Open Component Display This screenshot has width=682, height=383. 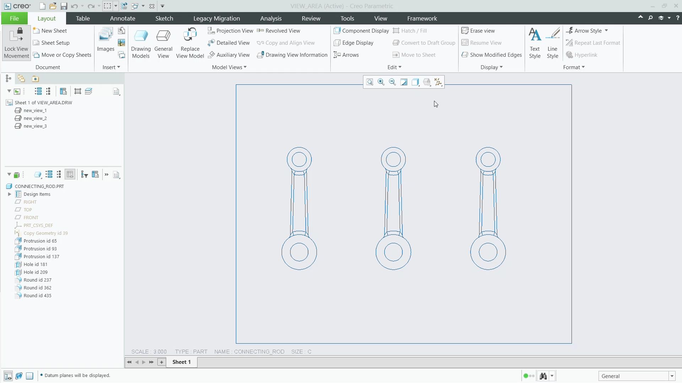pyautogui.click(x=361, y=31)
